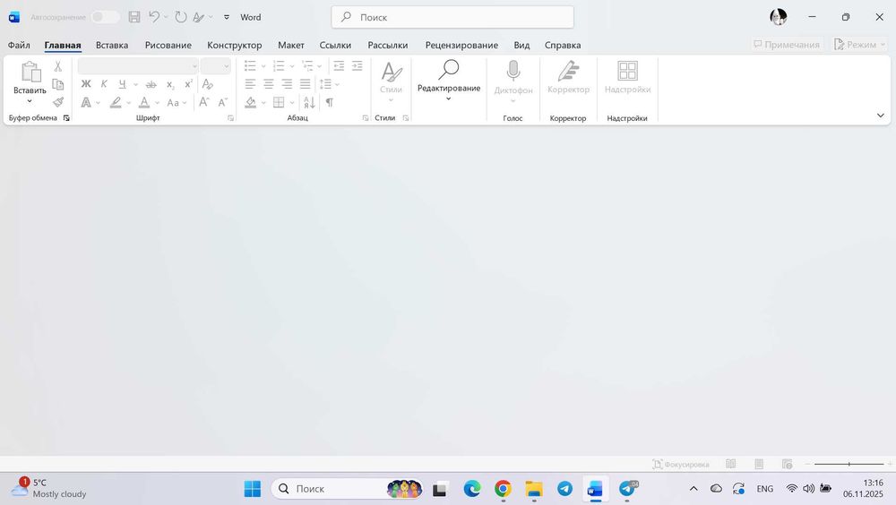Toggle the Автосохранение switch

pos(105,17)
